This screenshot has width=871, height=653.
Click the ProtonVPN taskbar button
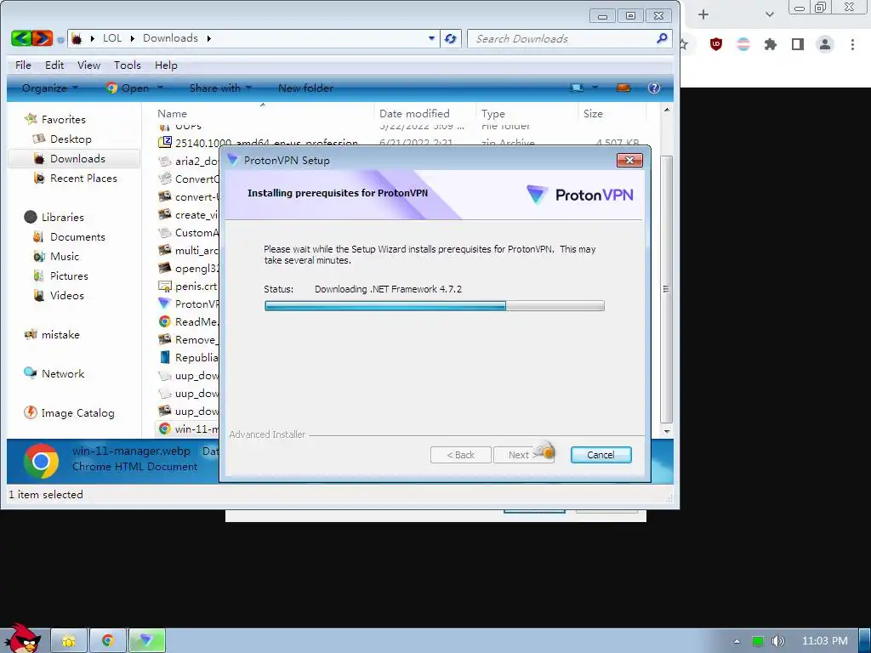147,641
